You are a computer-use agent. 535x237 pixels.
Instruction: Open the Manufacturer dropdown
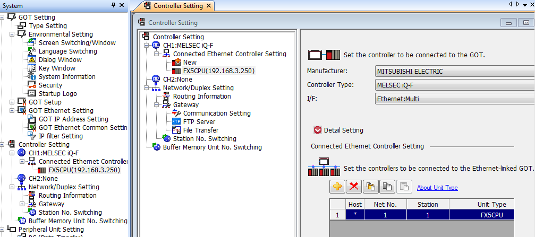[x=454, y=72]
